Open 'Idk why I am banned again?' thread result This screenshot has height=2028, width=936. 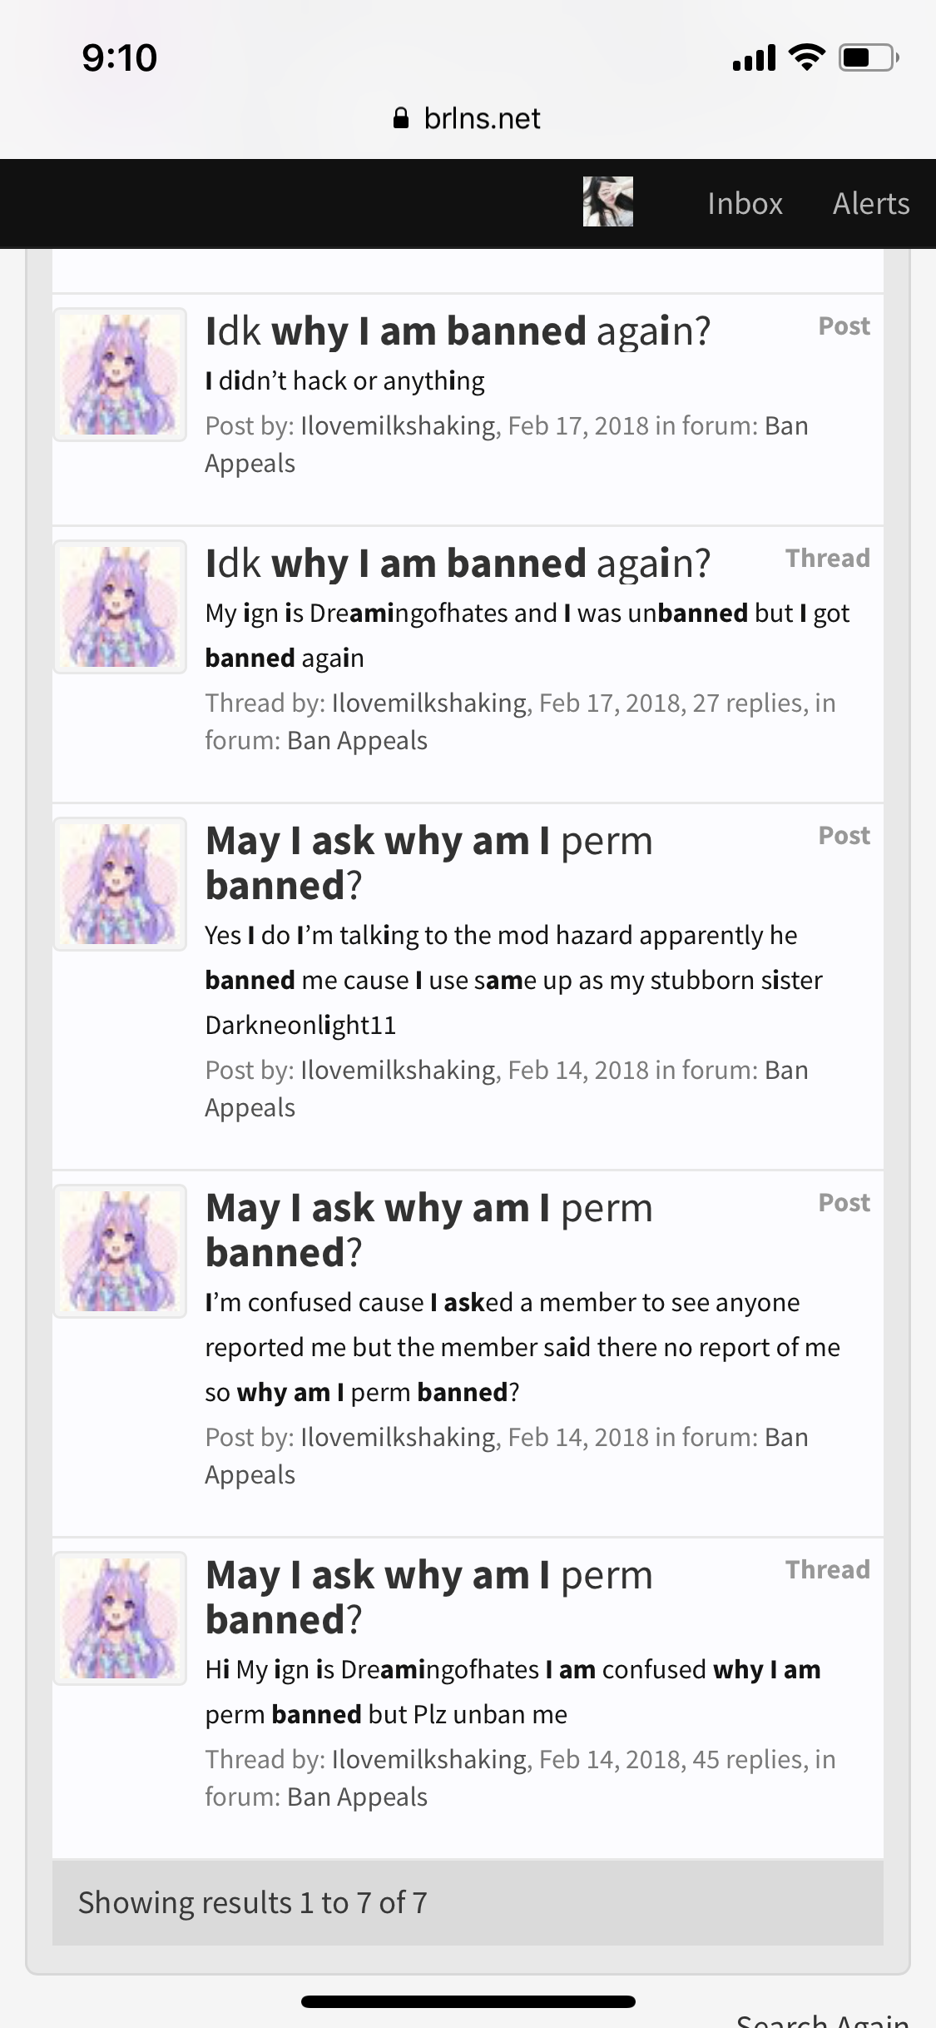[458, 563]
